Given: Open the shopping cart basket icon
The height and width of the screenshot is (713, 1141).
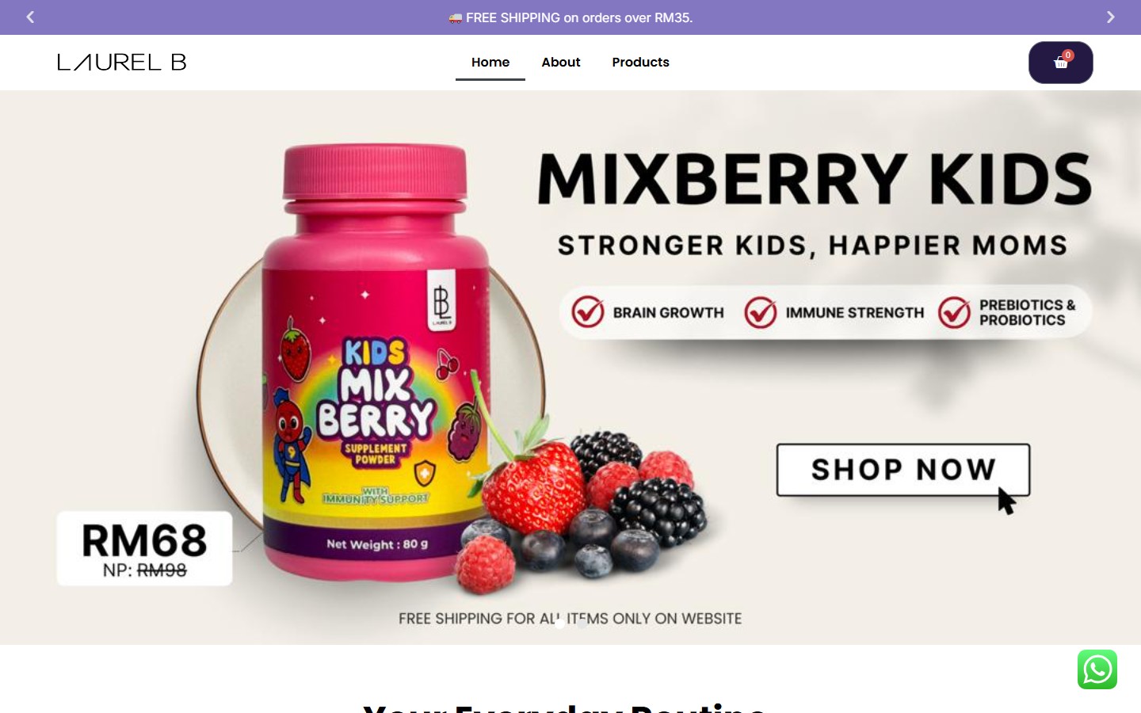Looking at the screenshot, I should click(x=1060, y=63).
